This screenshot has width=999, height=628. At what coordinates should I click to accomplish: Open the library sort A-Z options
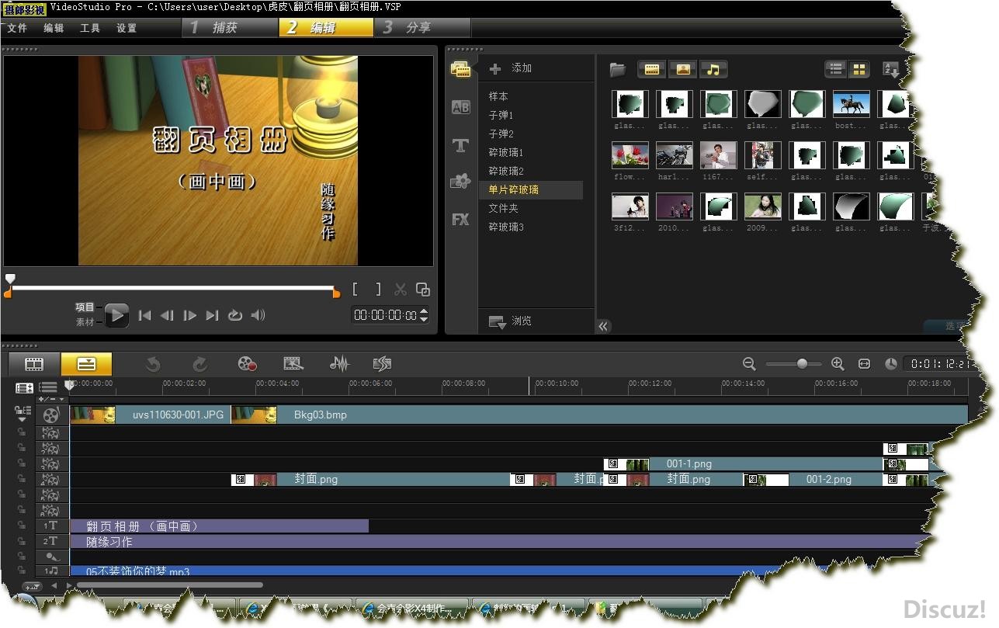click(891, 69)
